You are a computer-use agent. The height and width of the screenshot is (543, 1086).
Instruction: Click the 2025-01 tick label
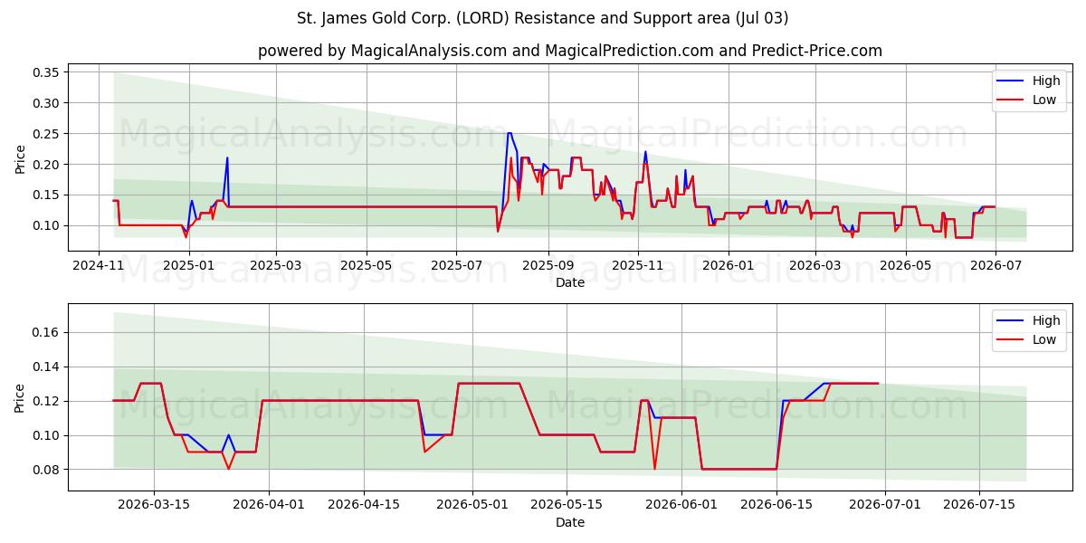[187, 265]
